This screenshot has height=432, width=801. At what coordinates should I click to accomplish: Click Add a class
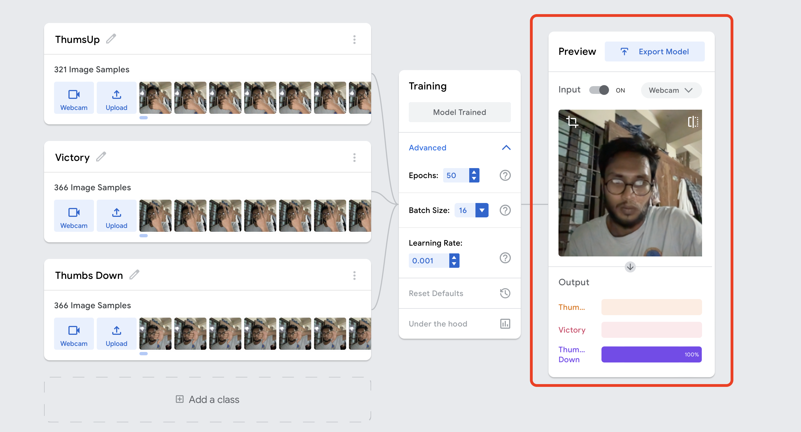pos(207,399)
